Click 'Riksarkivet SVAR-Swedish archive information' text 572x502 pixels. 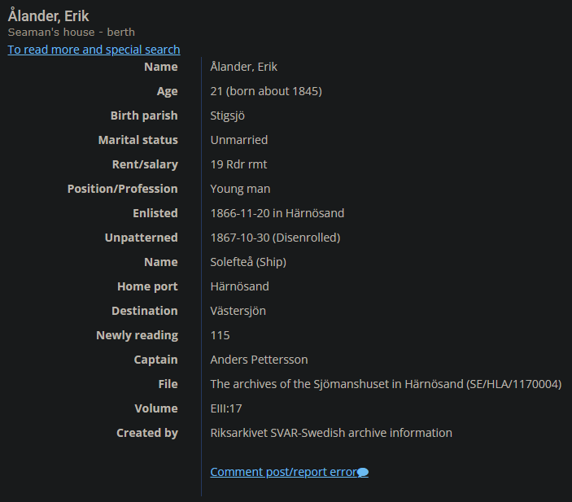331,433
